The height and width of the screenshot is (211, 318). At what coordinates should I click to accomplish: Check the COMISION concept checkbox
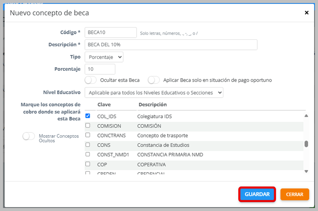point(88,126)
